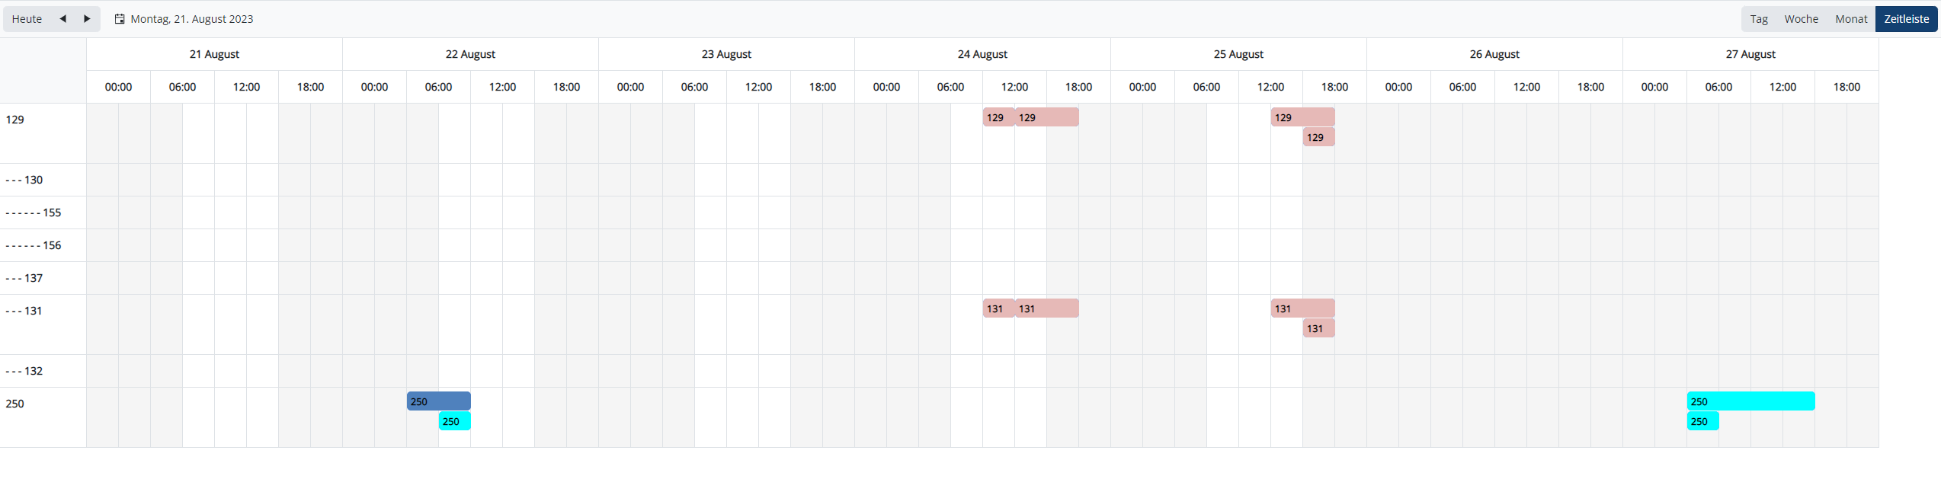The height and width of the screenshot is (492, 1941).
Task: Click the resource row labeled 131
Action: pyautogui.click(x=34, y=311)
